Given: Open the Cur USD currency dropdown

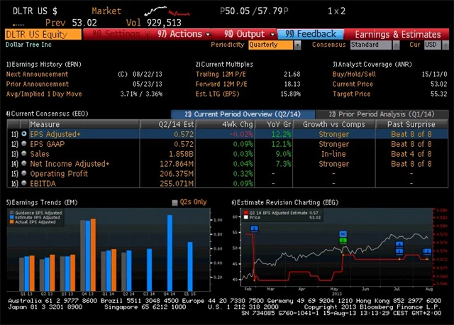Looking at the screenshot, I should click(432, 45).
